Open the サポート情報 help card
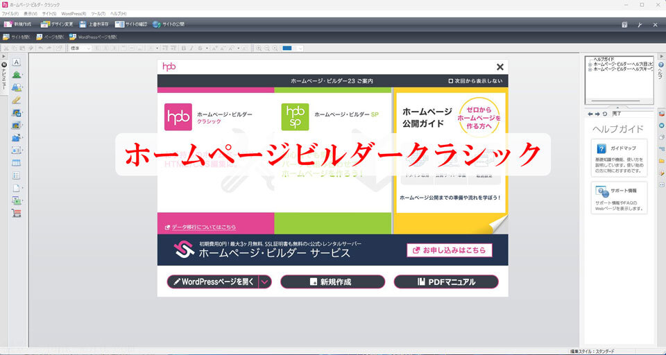The width and height of the screenshot is (666, 355). click(619, 198)
